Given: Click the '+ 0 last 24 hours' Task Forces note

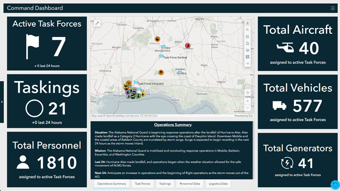Looking at the screenshot, I should click(x=47, y=66).
